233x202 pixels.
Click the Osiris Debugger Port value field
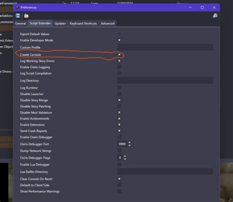point(122,144)
